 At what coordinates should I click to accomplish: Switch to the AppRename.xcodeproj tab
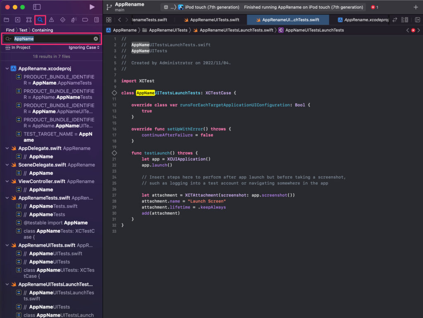[363, 20]
